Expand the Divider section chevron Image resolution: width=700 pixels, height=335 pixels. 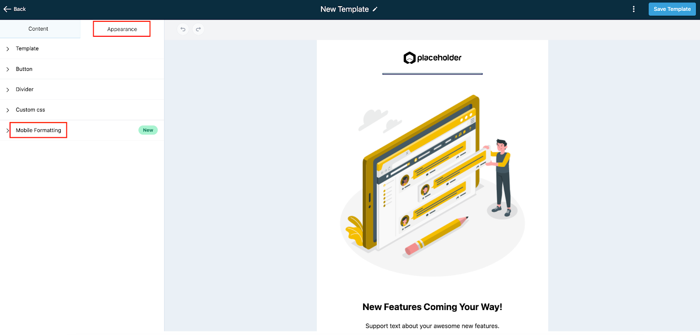coord(7,90)
